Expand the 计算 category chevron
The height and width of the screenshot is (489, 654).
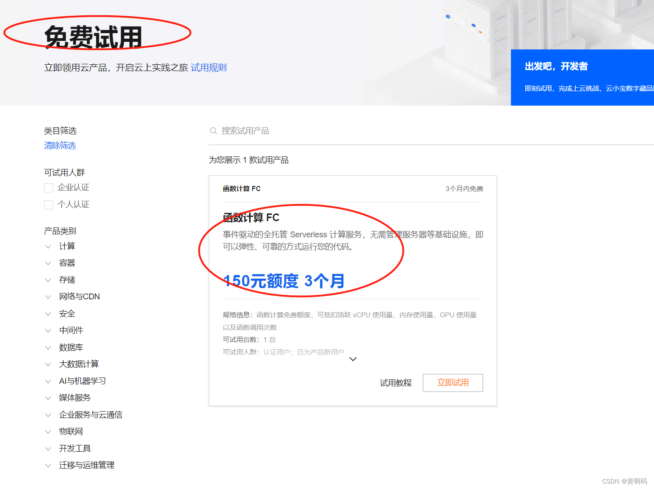(48, 246)
